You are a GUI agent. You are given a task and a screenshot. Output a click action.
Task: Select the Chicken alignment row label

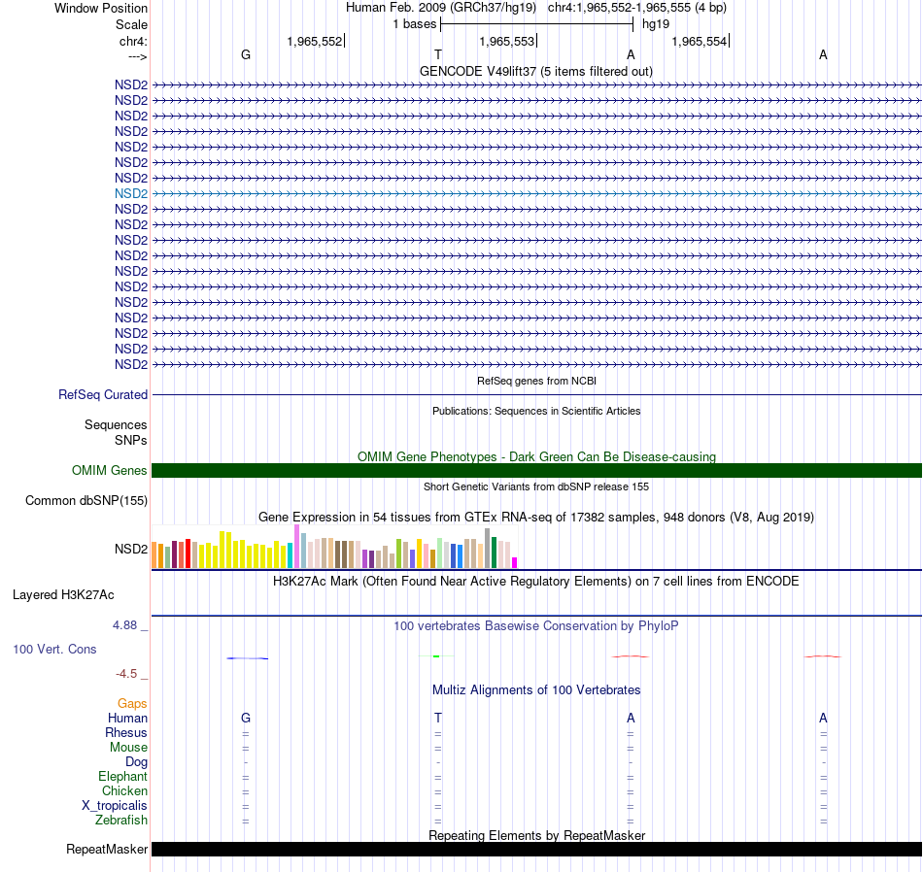124,790
